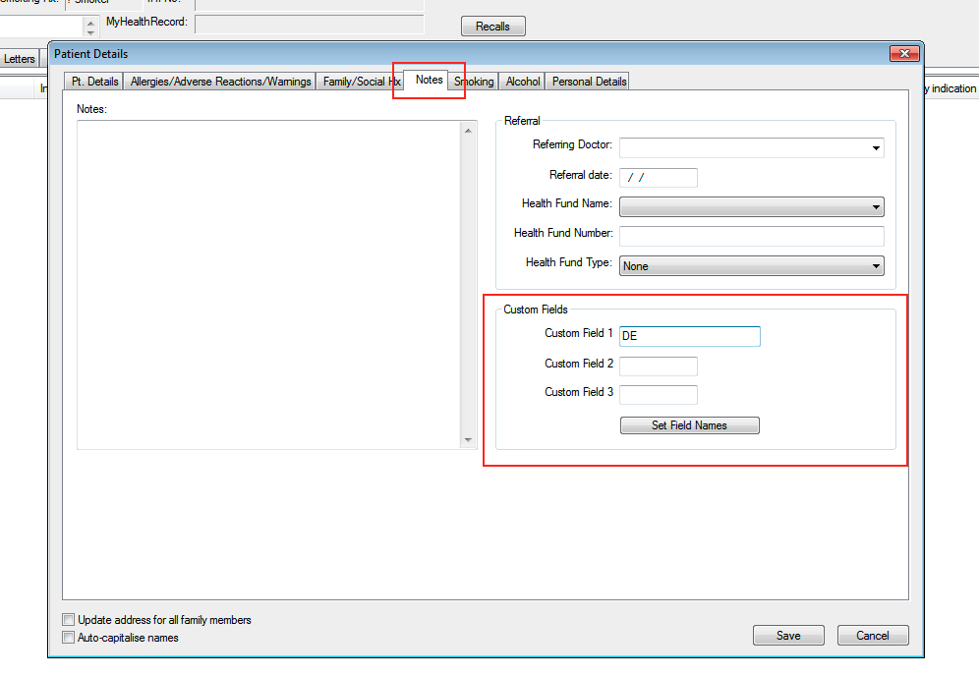979x676 pixels.
Task: Click into the Referral date field
Action: click(658, 178)
